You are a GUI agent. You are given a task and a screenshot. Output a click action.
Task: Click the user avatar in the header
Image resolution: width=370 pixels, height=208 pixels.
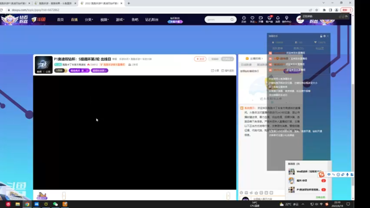pos(300,20)
